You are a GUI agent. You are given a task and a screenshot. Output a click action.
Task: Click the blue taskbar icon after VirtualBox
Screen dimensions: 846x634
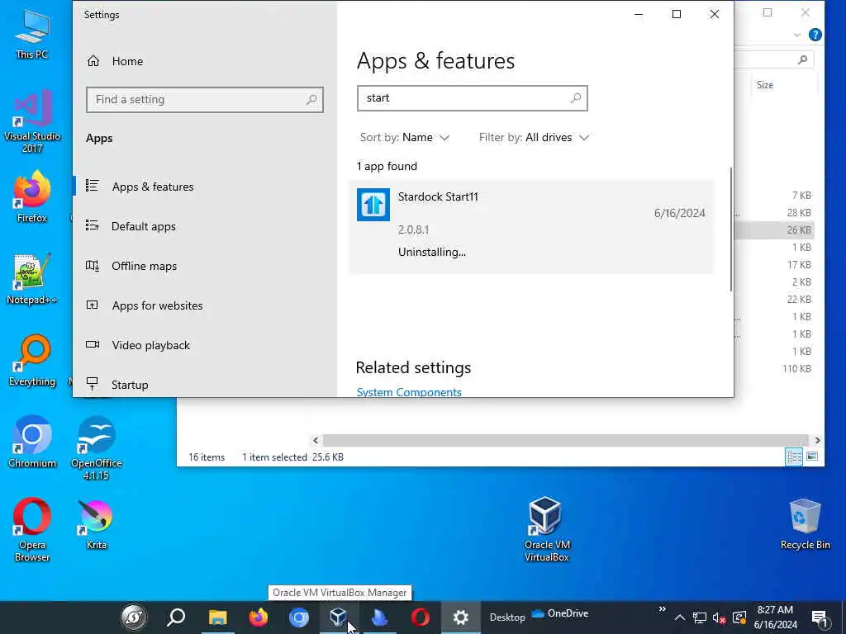tap(380, 617)
